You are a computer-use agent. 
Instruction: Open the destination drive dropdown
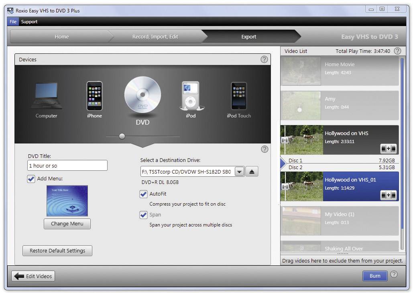click(239, 171)
